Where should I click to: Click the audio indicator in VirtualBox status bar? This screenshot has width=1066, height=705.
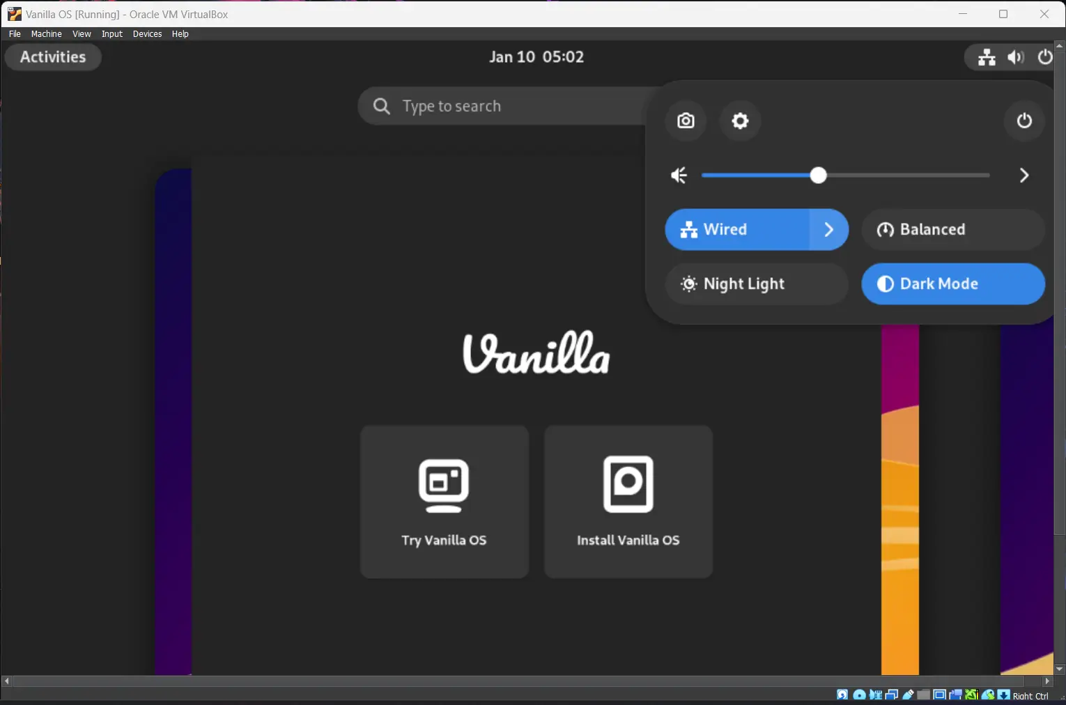(876, 695)
